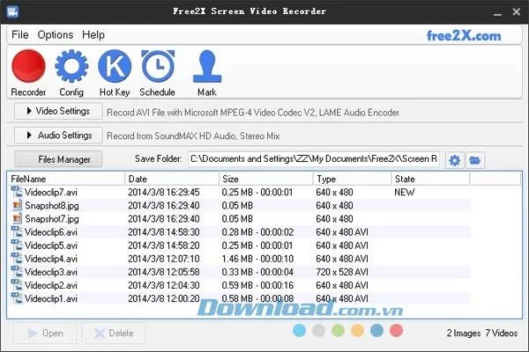Minimize the Free2X window

point(497,12)
